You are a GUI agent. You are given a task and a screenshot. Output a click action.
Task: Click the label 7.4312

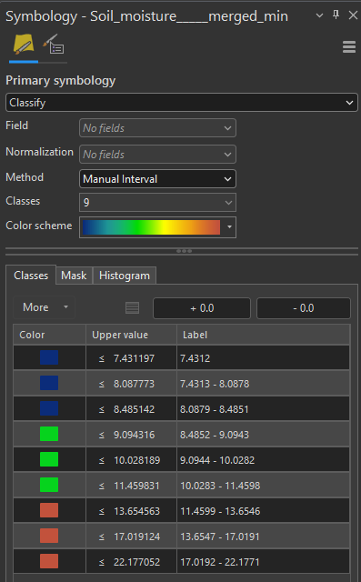click(x=196, y=358)
